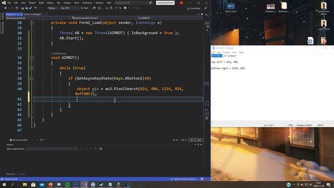Click the Live Share button

(194, 8)
